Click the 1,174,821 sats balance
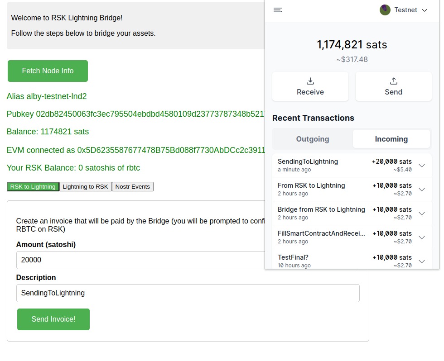This screenshot has height=361, width=444. tap(352, 45)
